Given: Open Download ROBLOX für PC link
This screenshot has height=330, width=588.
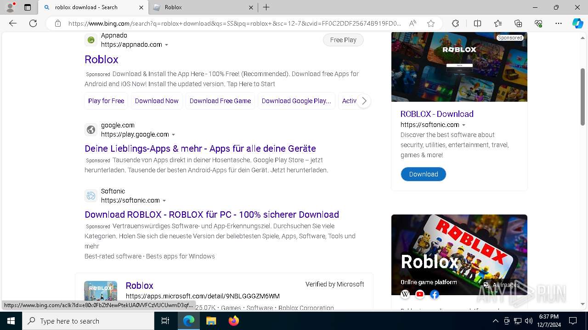Looking at the screenshot, I should (x=212, y=214).
